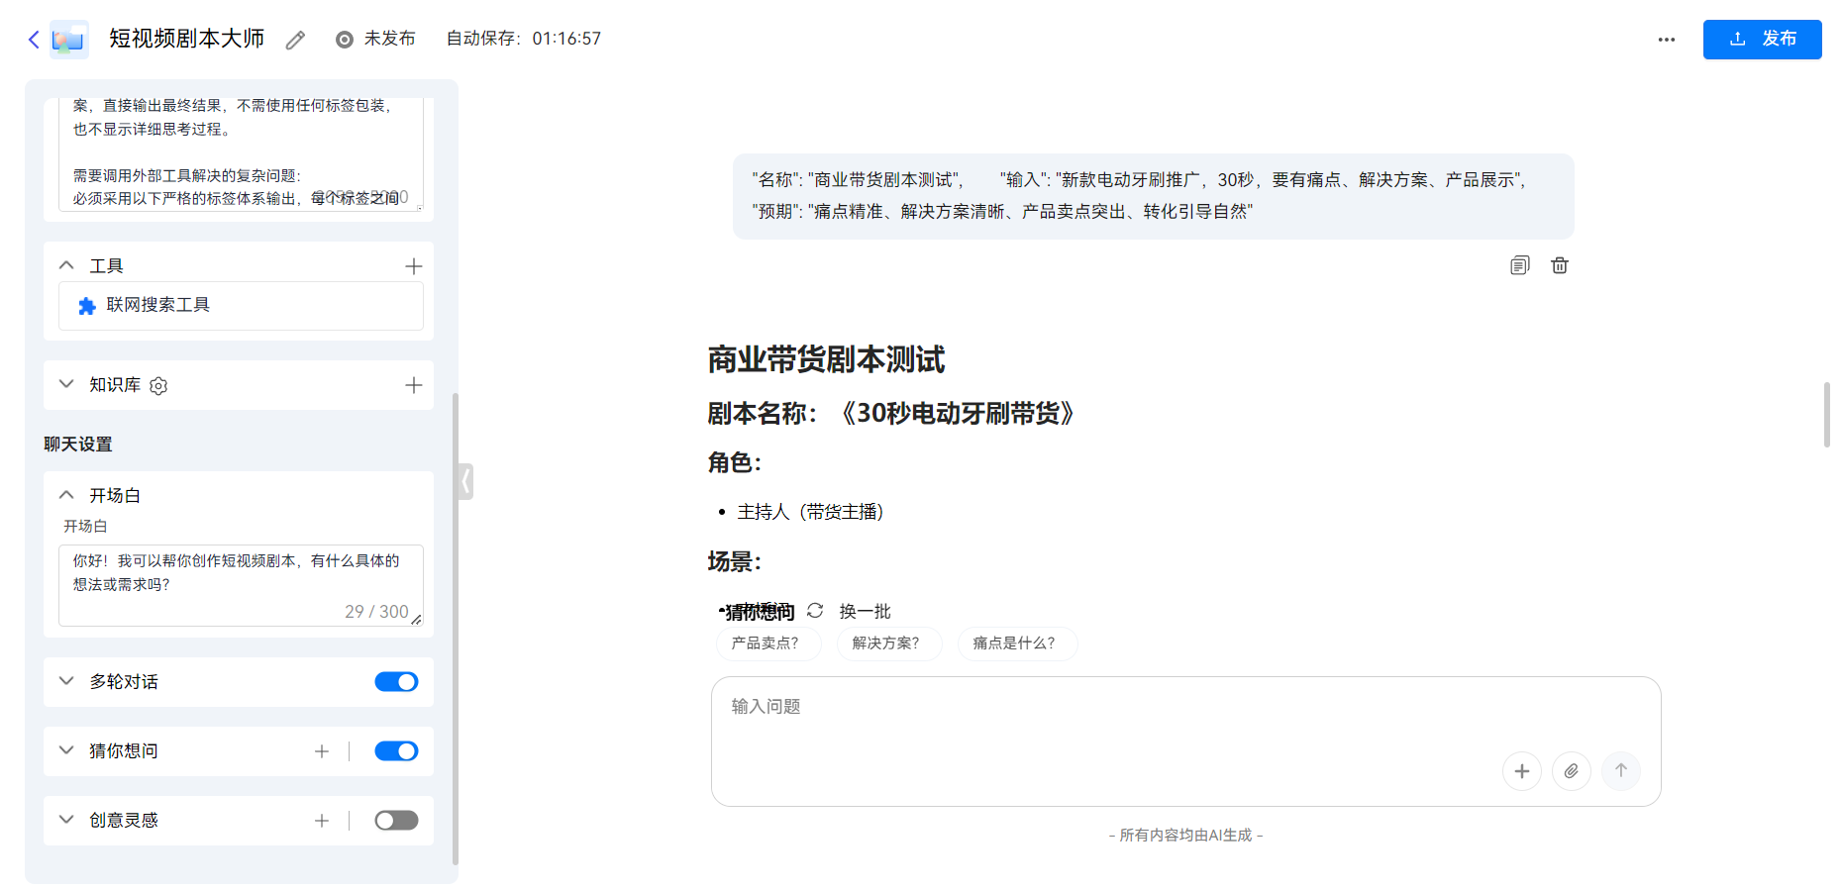Expand the 知识库 section
Screen dimensions: 1842x891
[65, 385]
